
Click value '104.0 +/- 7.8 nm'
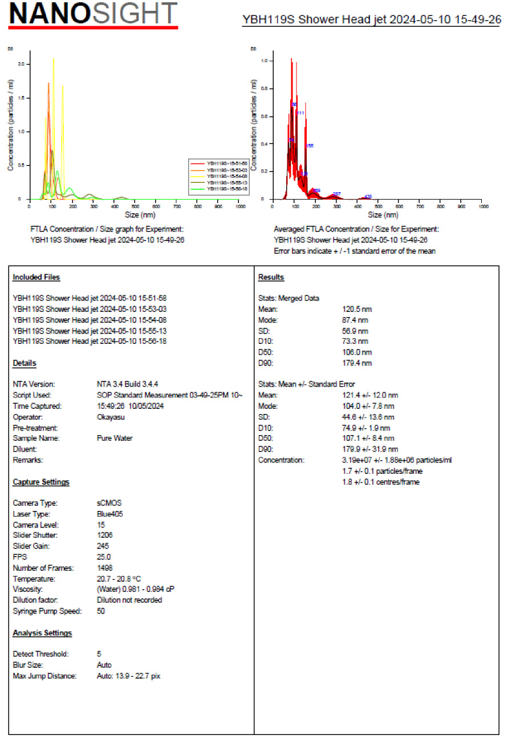[368, 406]
